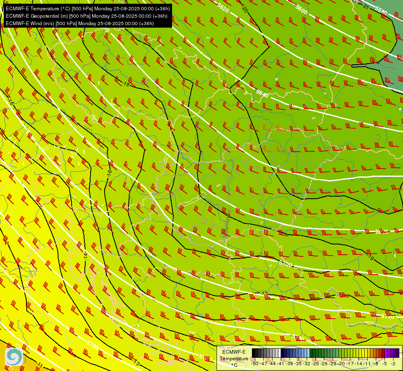Click the 5780 geopotential contour label
The height and width of the screenshot is (371, 403).
coord(93,345)
